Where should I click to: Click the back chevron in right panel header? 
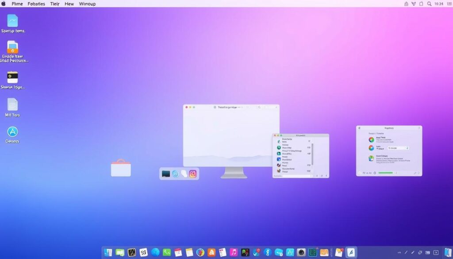[x=359, y=128]
